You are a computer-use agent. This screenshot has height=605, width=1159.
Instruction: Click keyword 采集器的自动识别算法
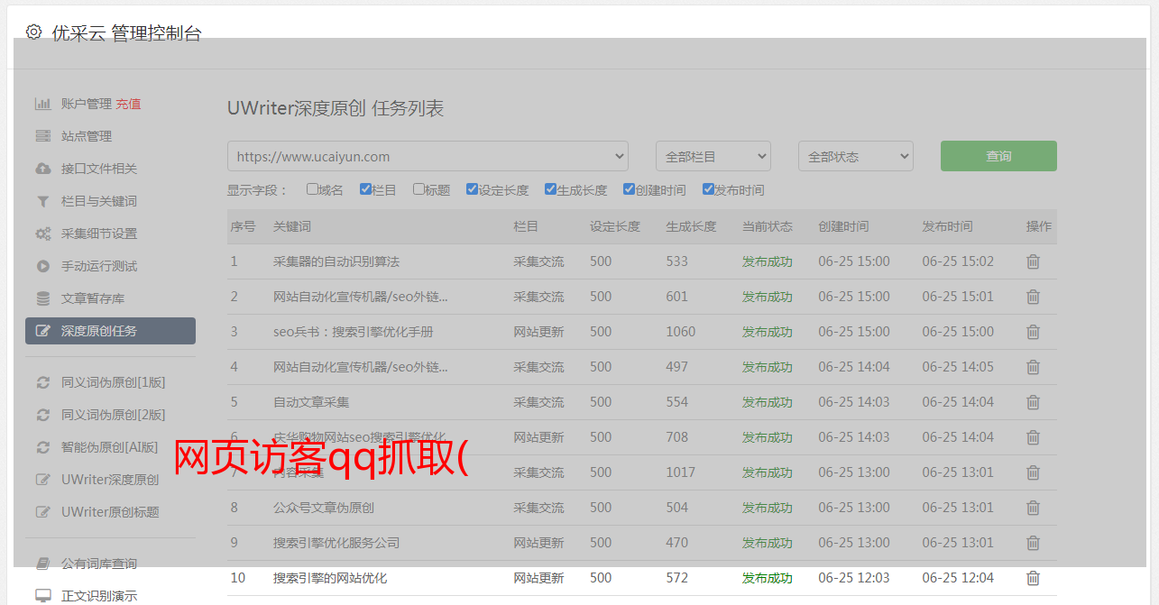click(x=336, y=261)
